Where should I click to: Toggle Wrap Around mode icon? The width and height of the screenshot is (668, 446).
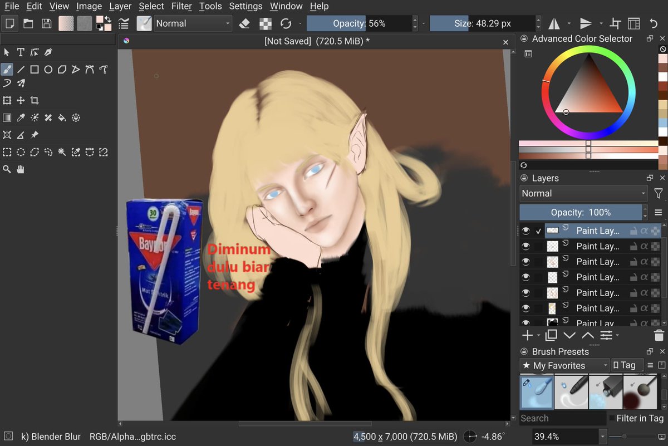tap(615, 23)
